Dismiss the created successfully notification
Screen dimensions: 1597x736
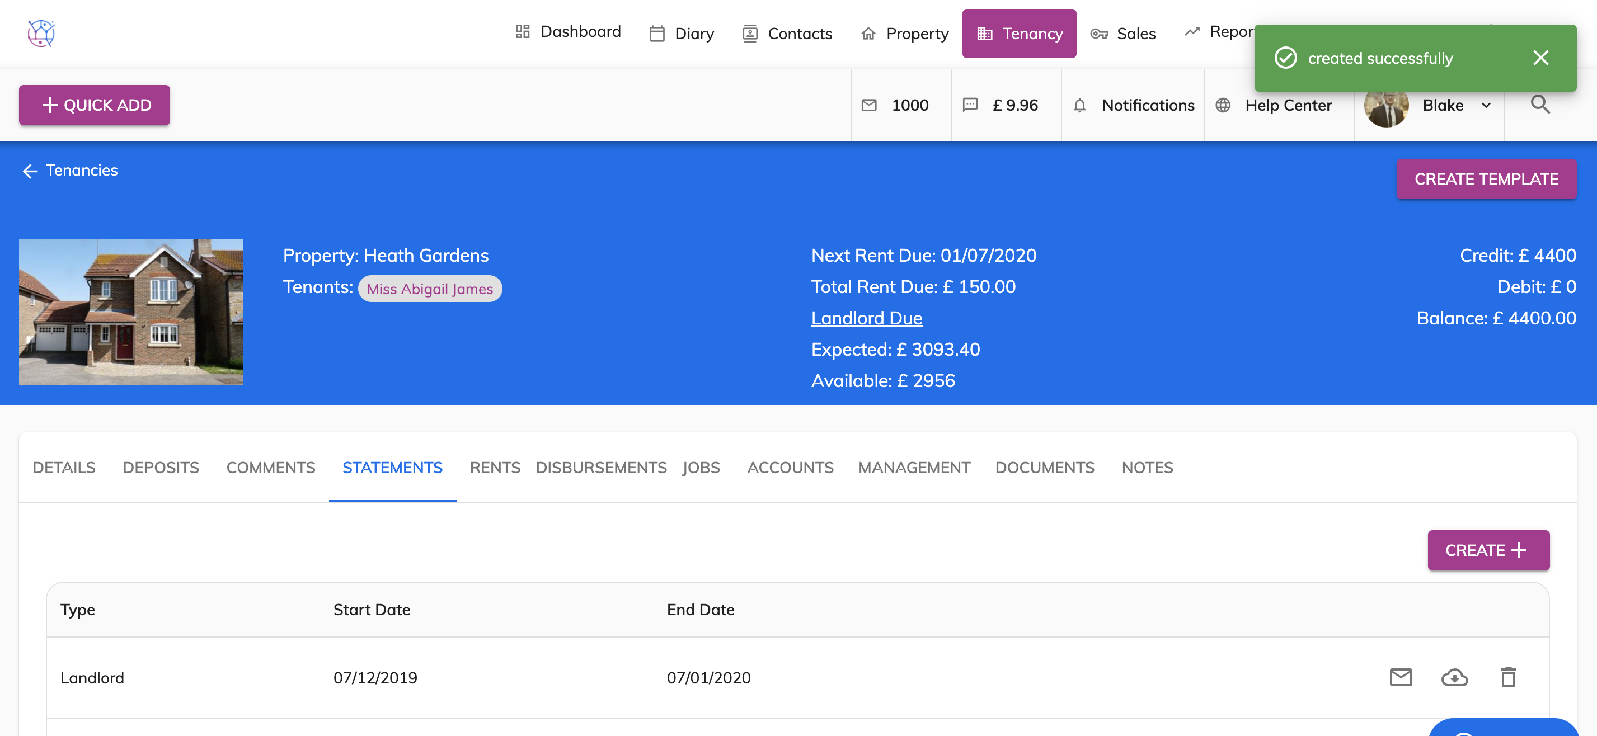tap(1540, 58)
